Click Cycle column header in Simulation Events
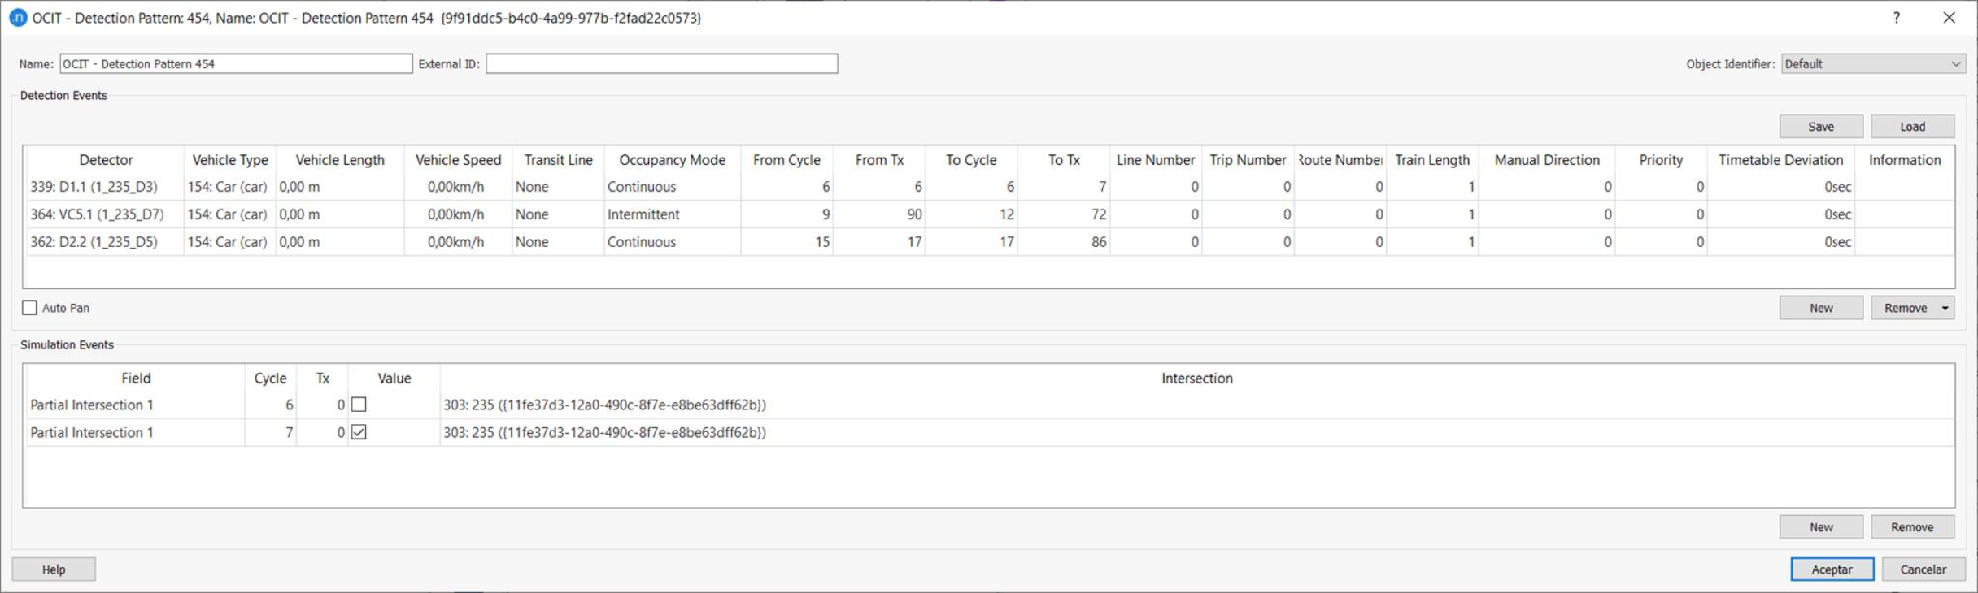 click(x=270, y=379)
